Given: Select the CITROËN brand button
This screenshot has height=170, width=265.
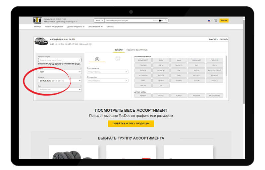Looking at the screenshot, I should [143, 65].
